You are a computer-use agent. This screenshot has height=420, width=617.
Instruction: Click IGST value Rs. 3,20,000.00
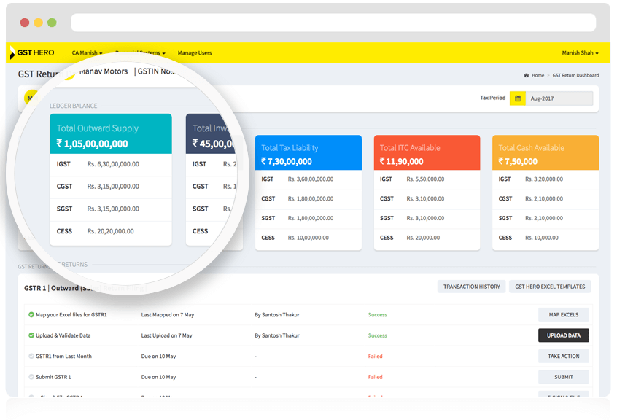pos(544,179)
